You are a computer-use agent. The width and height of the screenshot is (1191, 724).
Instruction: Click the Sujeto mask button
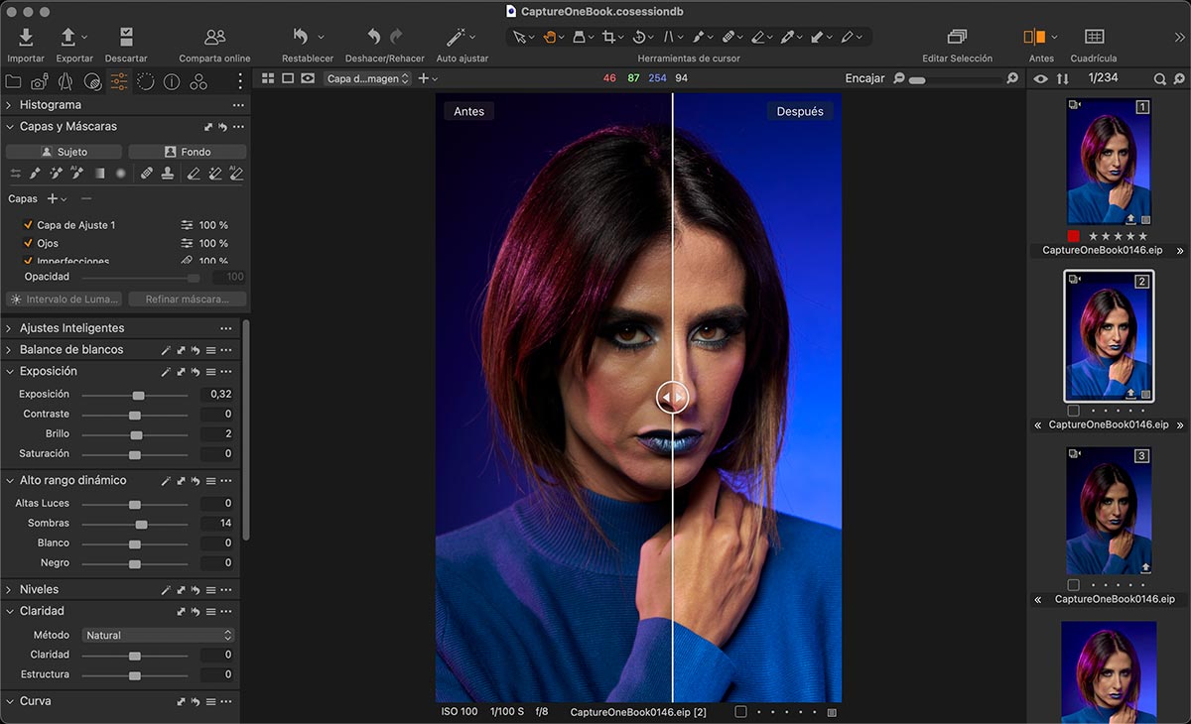[64, 152]
